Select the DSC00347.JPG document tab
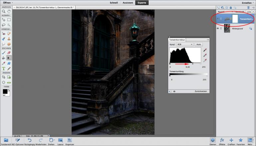 pos(44,7)
